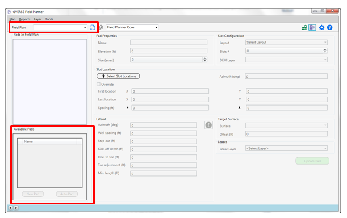347x218 pixels.
Task: Click the Well spacing (ft) field
Action: (164, 133)
